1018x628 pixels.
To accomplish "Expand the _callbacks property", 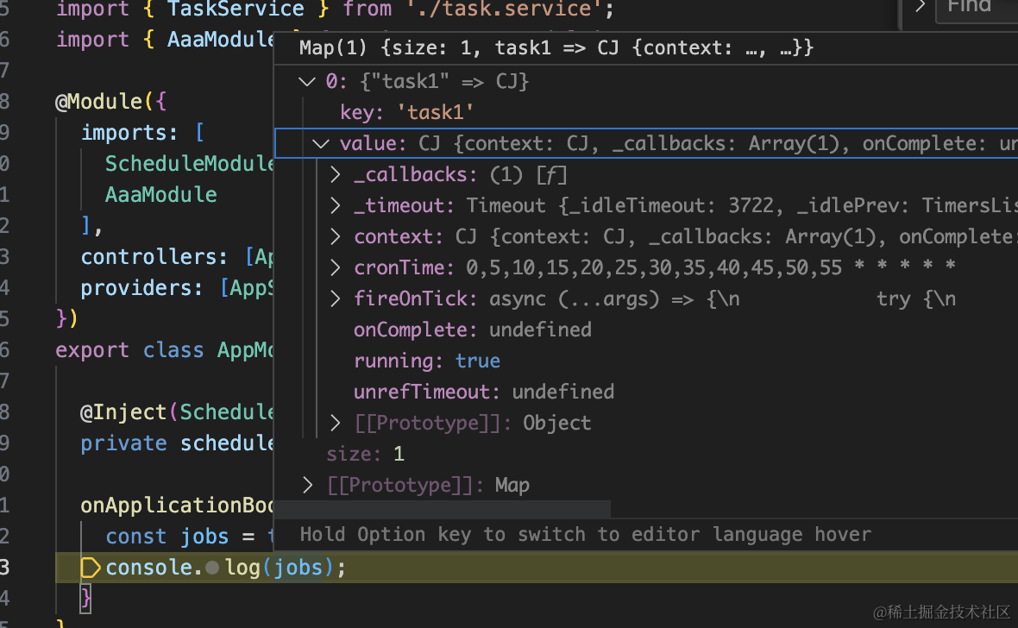I will [x=336, y=175].
